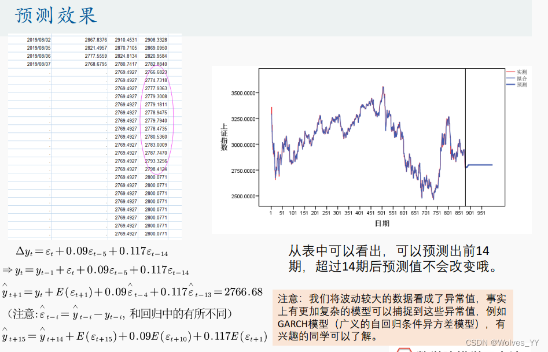This screenshot has width=548, height=352.
Task: Click the text 超过14期后预测值不会改变哦
Action: click(406, 266)
